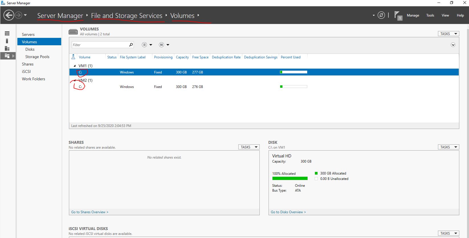Viewport: 469px width, 238px height.
Task: Click the forward navigation arrow
Action: tap(19, 15)
